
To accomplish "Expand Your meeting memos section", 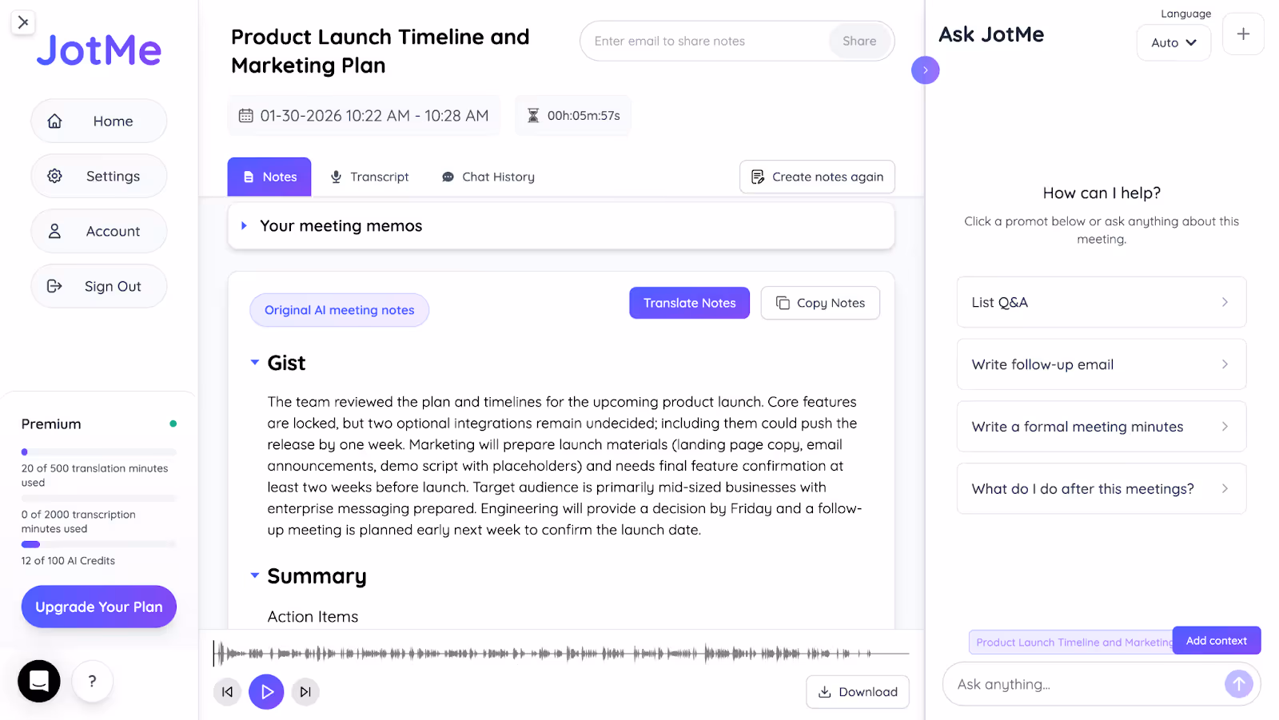I will (561, 226).
